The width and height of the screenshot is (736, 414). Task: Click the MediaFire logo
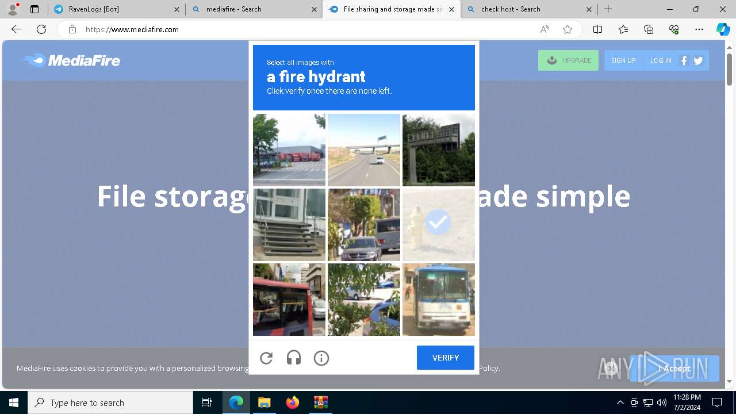pyautogui.click(x=71, y=60)
